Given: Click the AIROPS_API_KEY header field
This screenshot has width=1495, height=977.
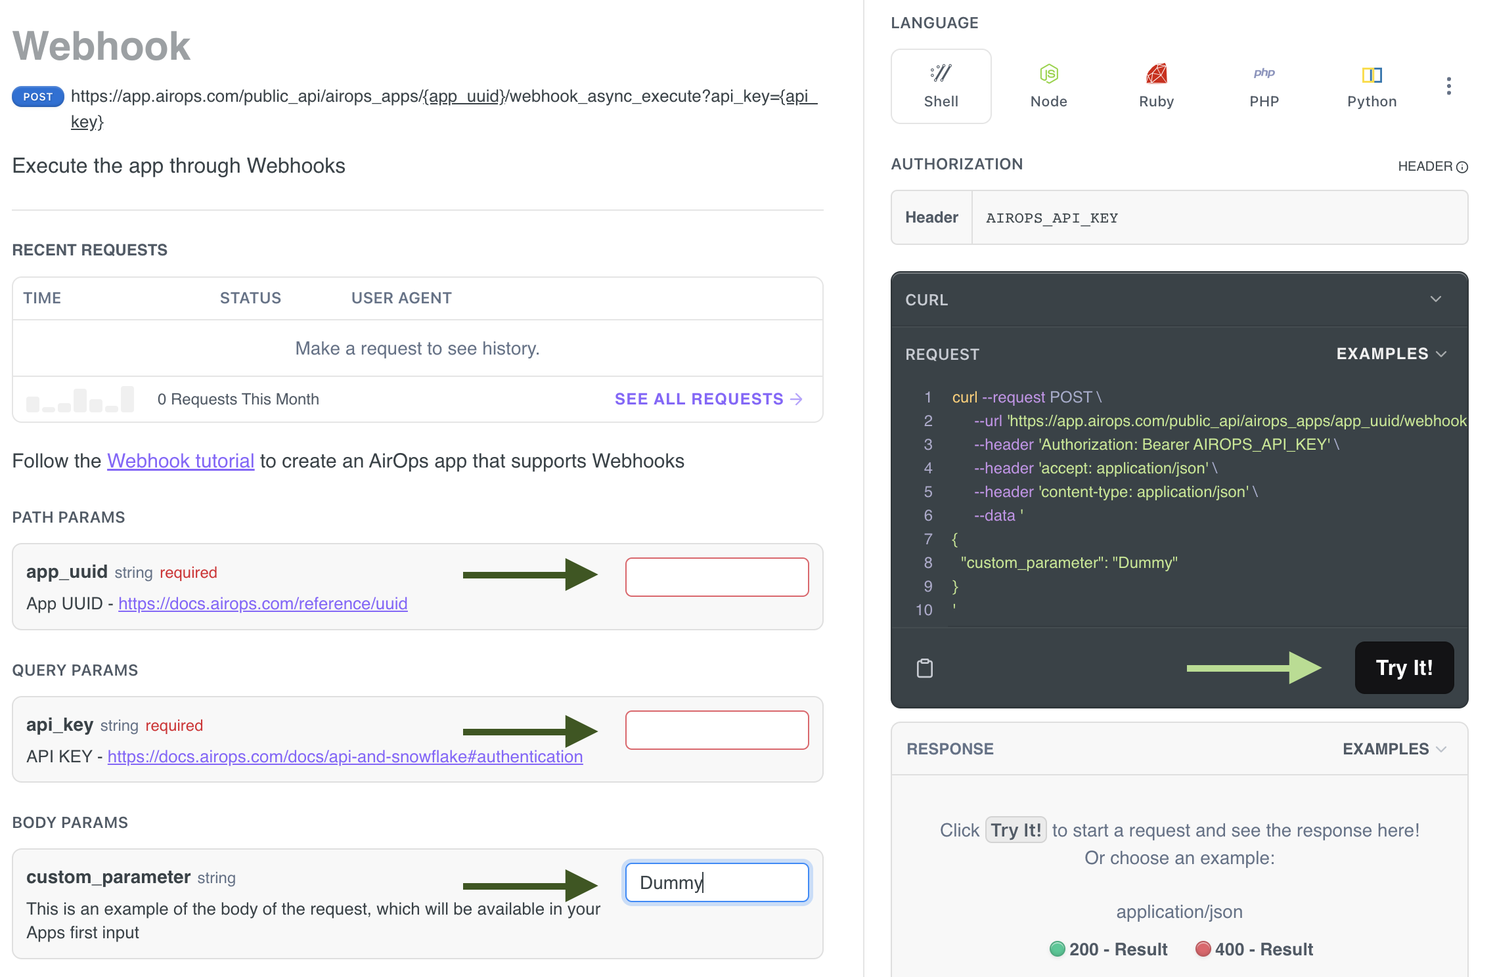Looking at the screenshot, I should tap(1218, 218).
